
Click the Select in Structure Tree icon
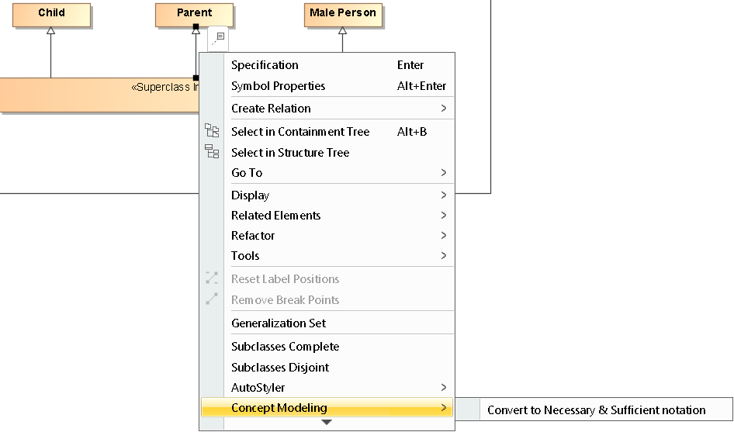click(212, 152)
